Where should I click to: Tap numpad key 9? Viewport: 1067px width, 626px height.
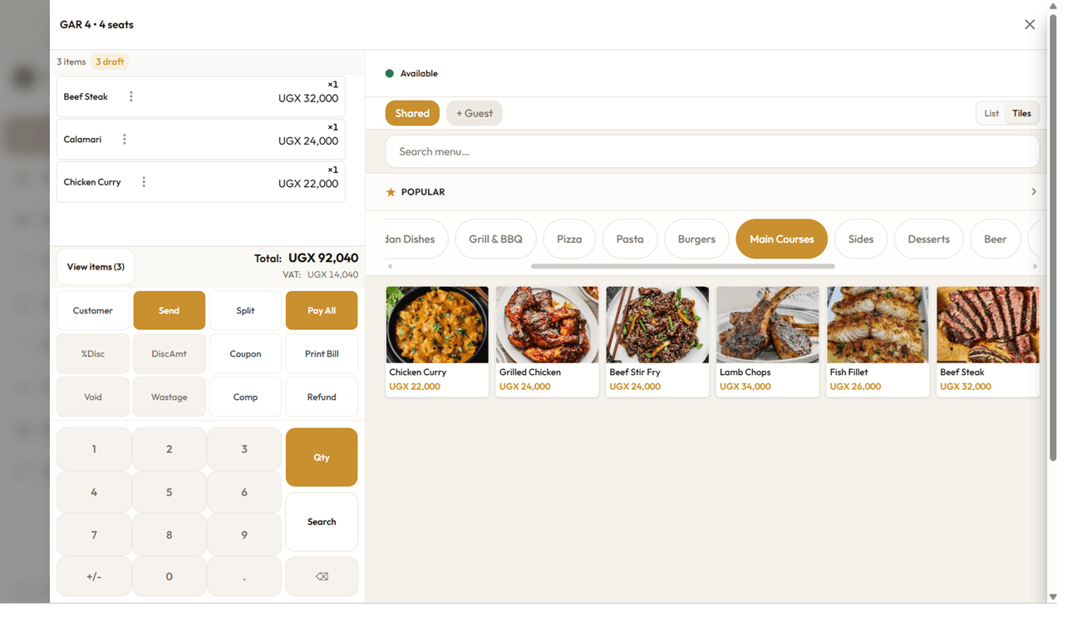[x=244, y=535]
